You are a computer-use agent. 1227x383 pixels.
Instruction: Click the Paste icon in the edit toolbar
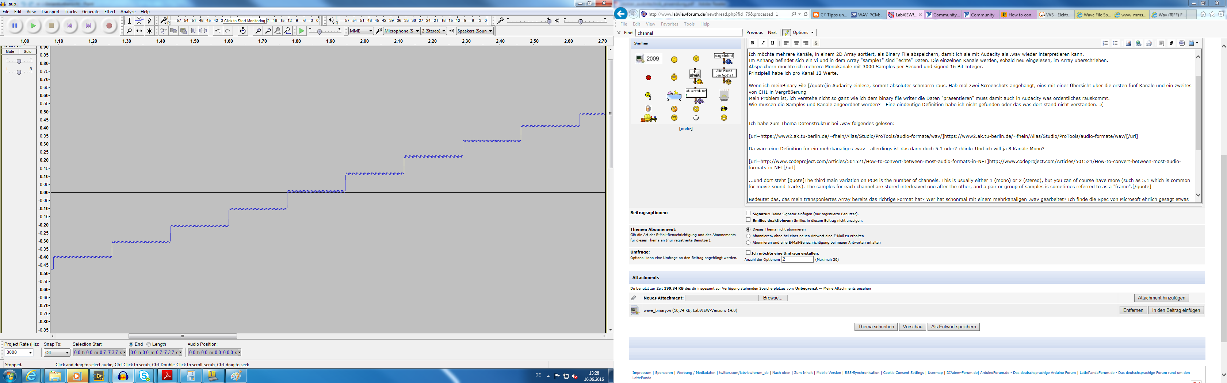click(183, 31)
